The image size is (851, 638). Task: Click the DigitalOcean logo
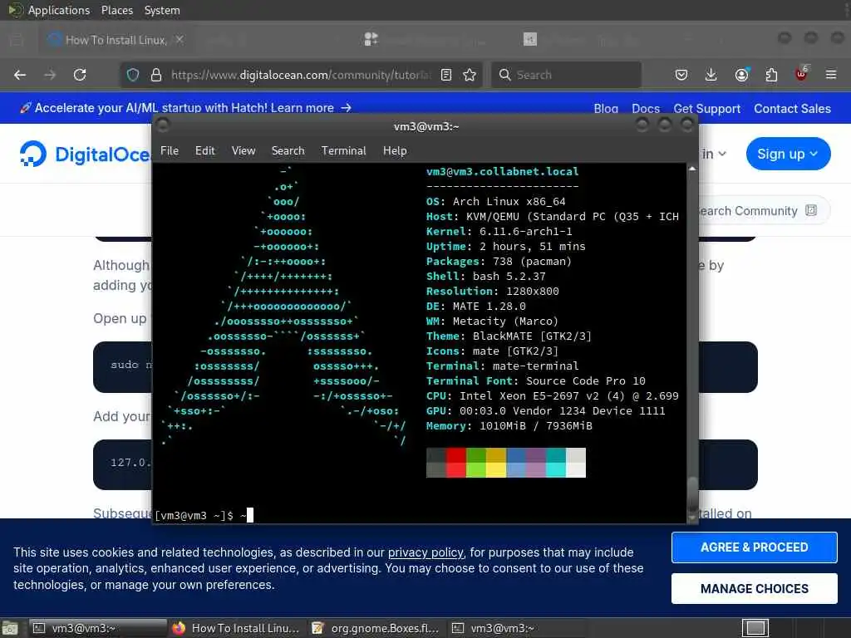coord(84,154)
